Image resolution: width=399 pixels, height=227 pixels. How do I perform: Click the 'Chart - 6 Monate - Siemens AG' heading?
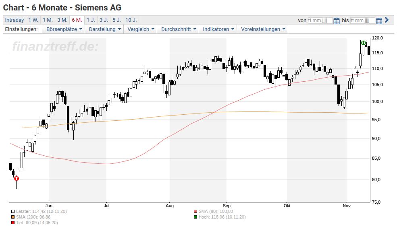click(62, 8)
